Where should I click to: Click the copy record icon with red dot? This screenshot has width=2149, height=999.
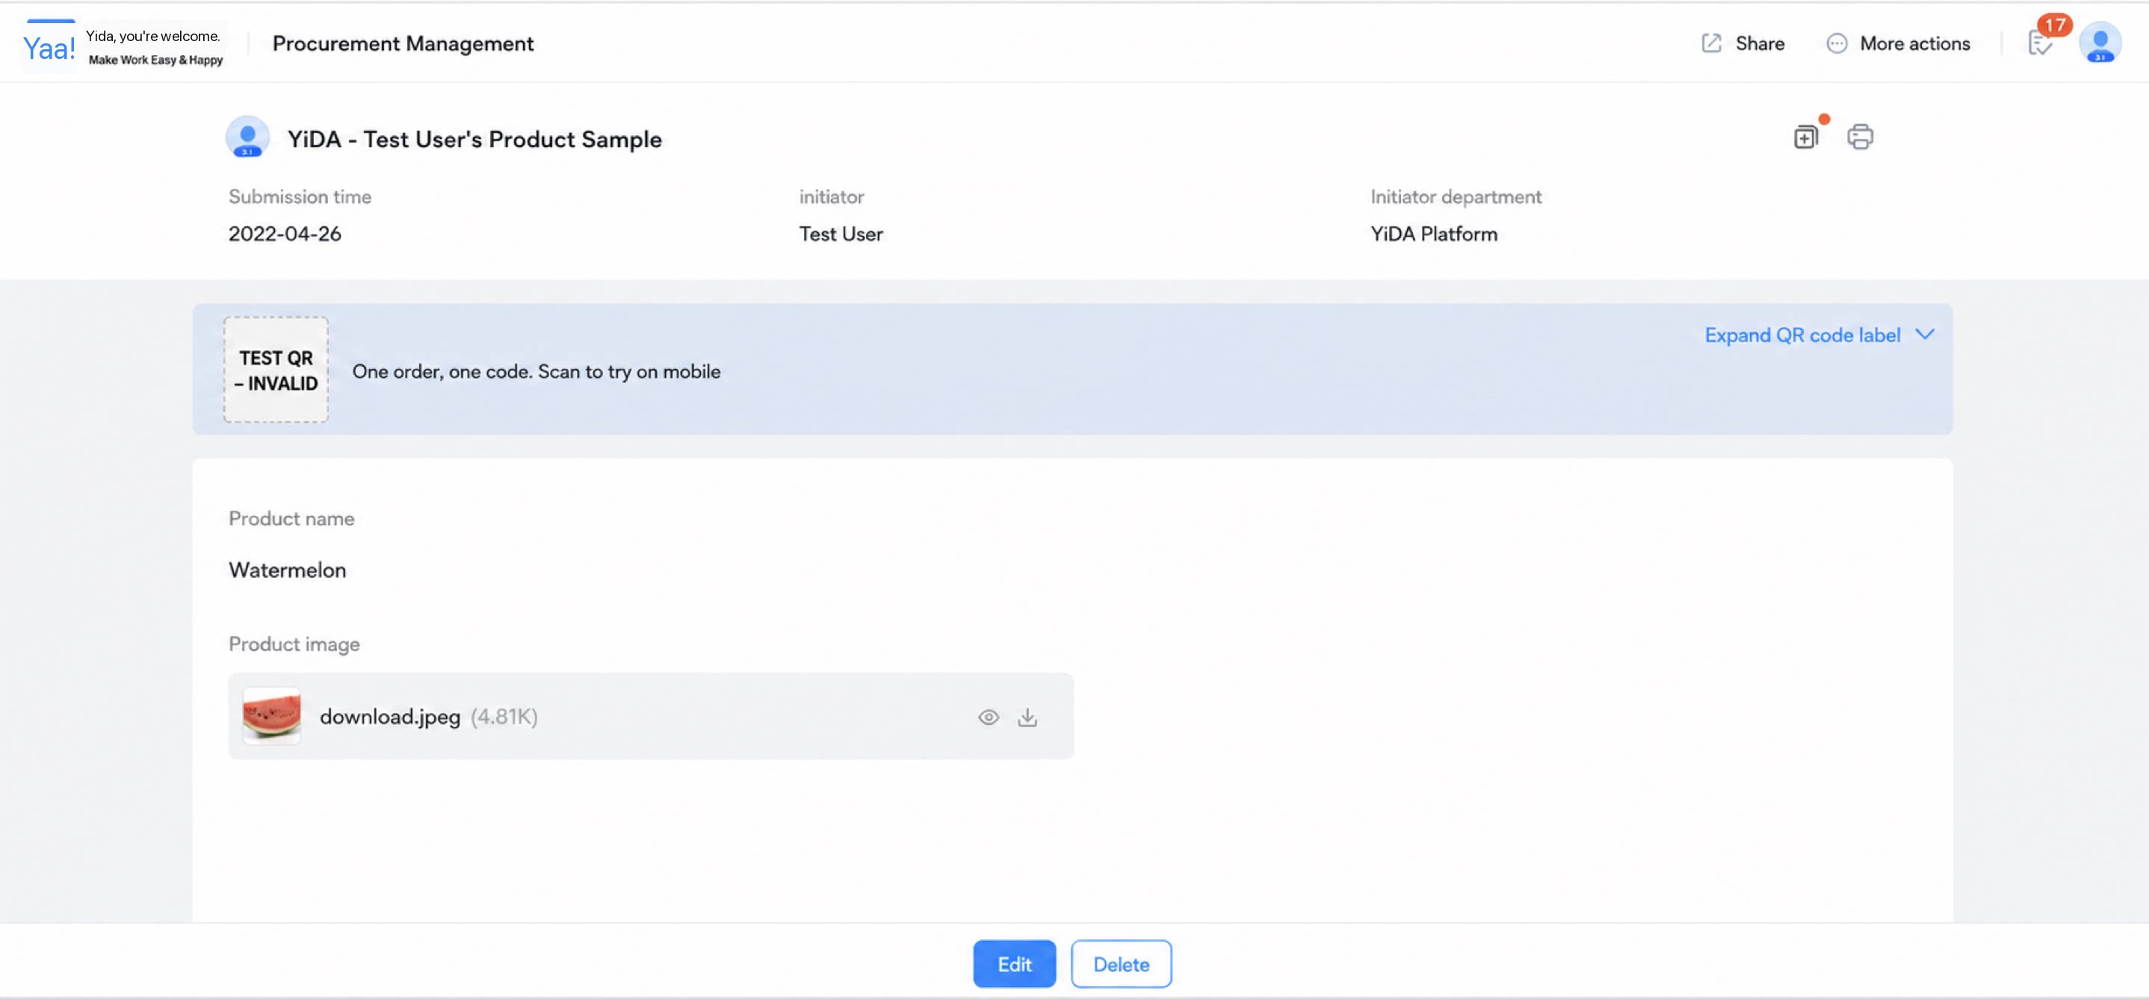pyautogui.click(x=1805, y=137)
